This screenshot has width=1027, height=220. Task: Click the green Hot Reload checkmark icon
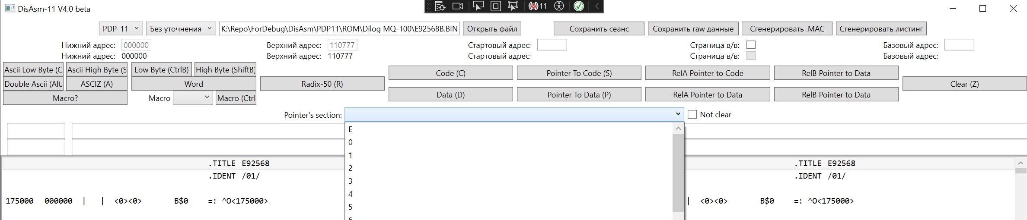coord(579,6)
